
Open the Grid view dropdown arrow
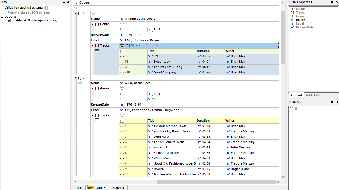pyautogui.click(x=104, y=188)
